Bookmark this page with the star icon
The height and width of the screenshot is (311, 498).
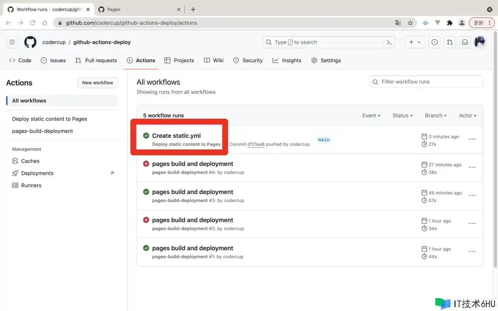[410, 23]
